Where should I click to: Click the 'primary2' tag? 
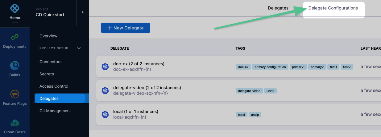[317, 67]
